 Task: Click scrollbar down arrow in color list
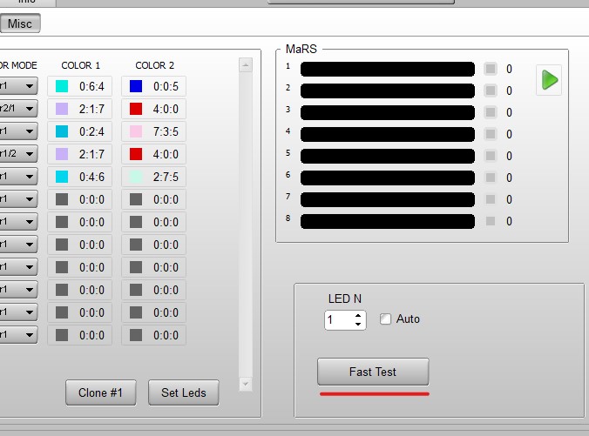pos(246,384)
